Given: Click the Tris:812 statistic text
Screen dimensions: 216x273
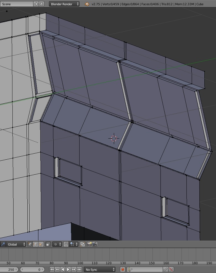Looking at the screenshot, I should click(x=167, y=4).
